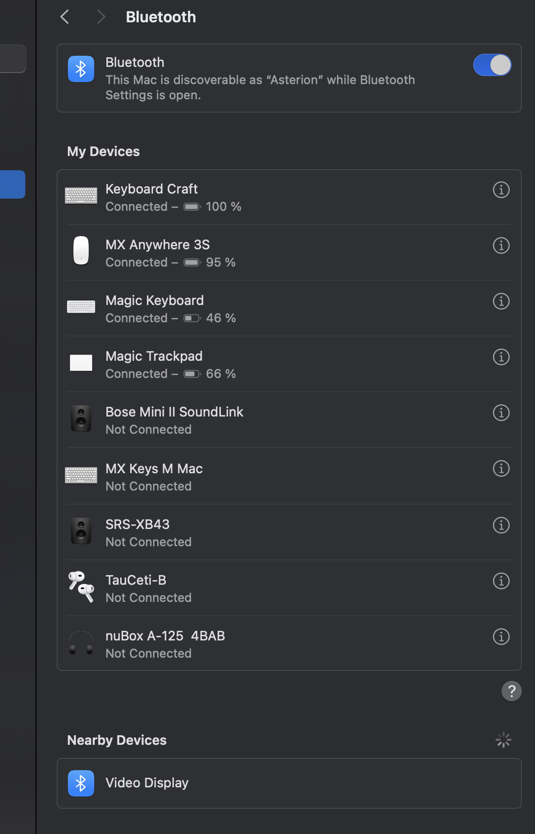Viewport: 535px width, 834px height.
Task: Select the TauCeti-B device name
Action: pyautogui.click(x=136, y=580)
